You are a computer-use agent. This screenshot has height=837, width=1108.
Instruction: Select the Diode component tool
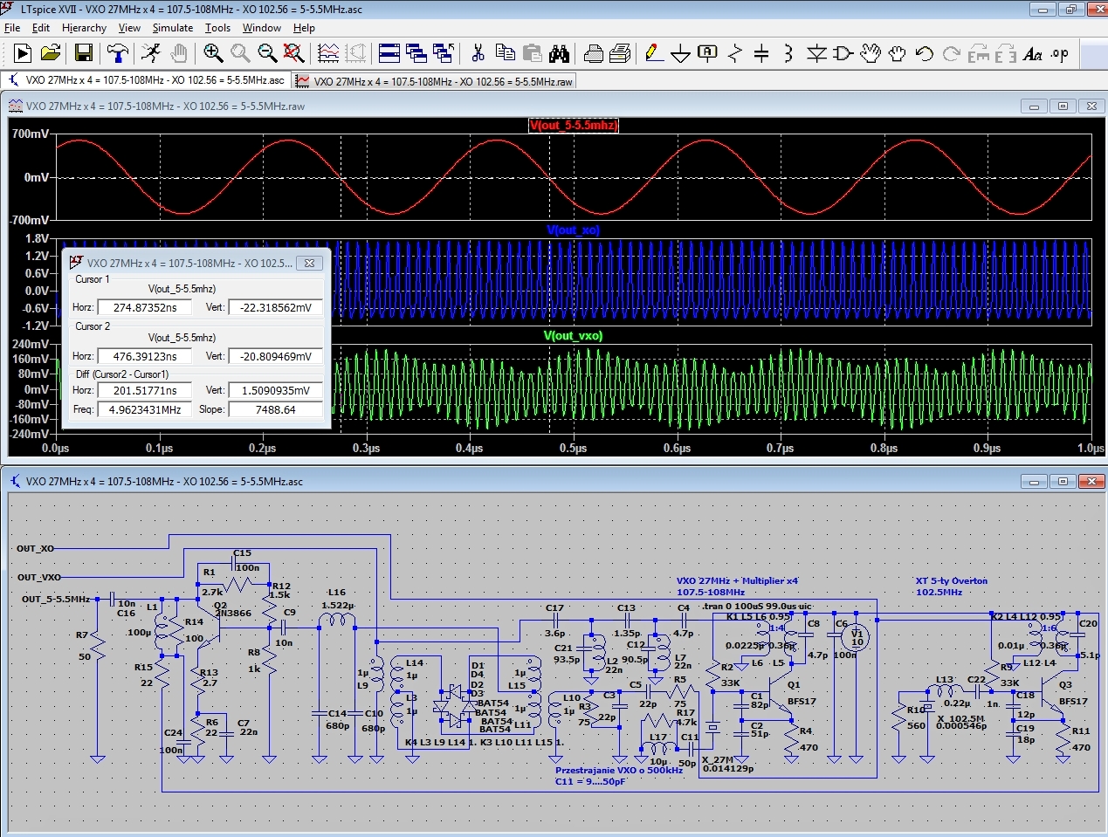tap(816, 54)
